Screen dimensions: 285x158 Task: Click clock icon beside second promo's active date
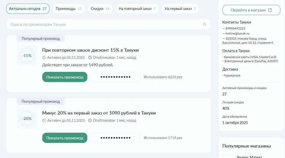[44, 121]
